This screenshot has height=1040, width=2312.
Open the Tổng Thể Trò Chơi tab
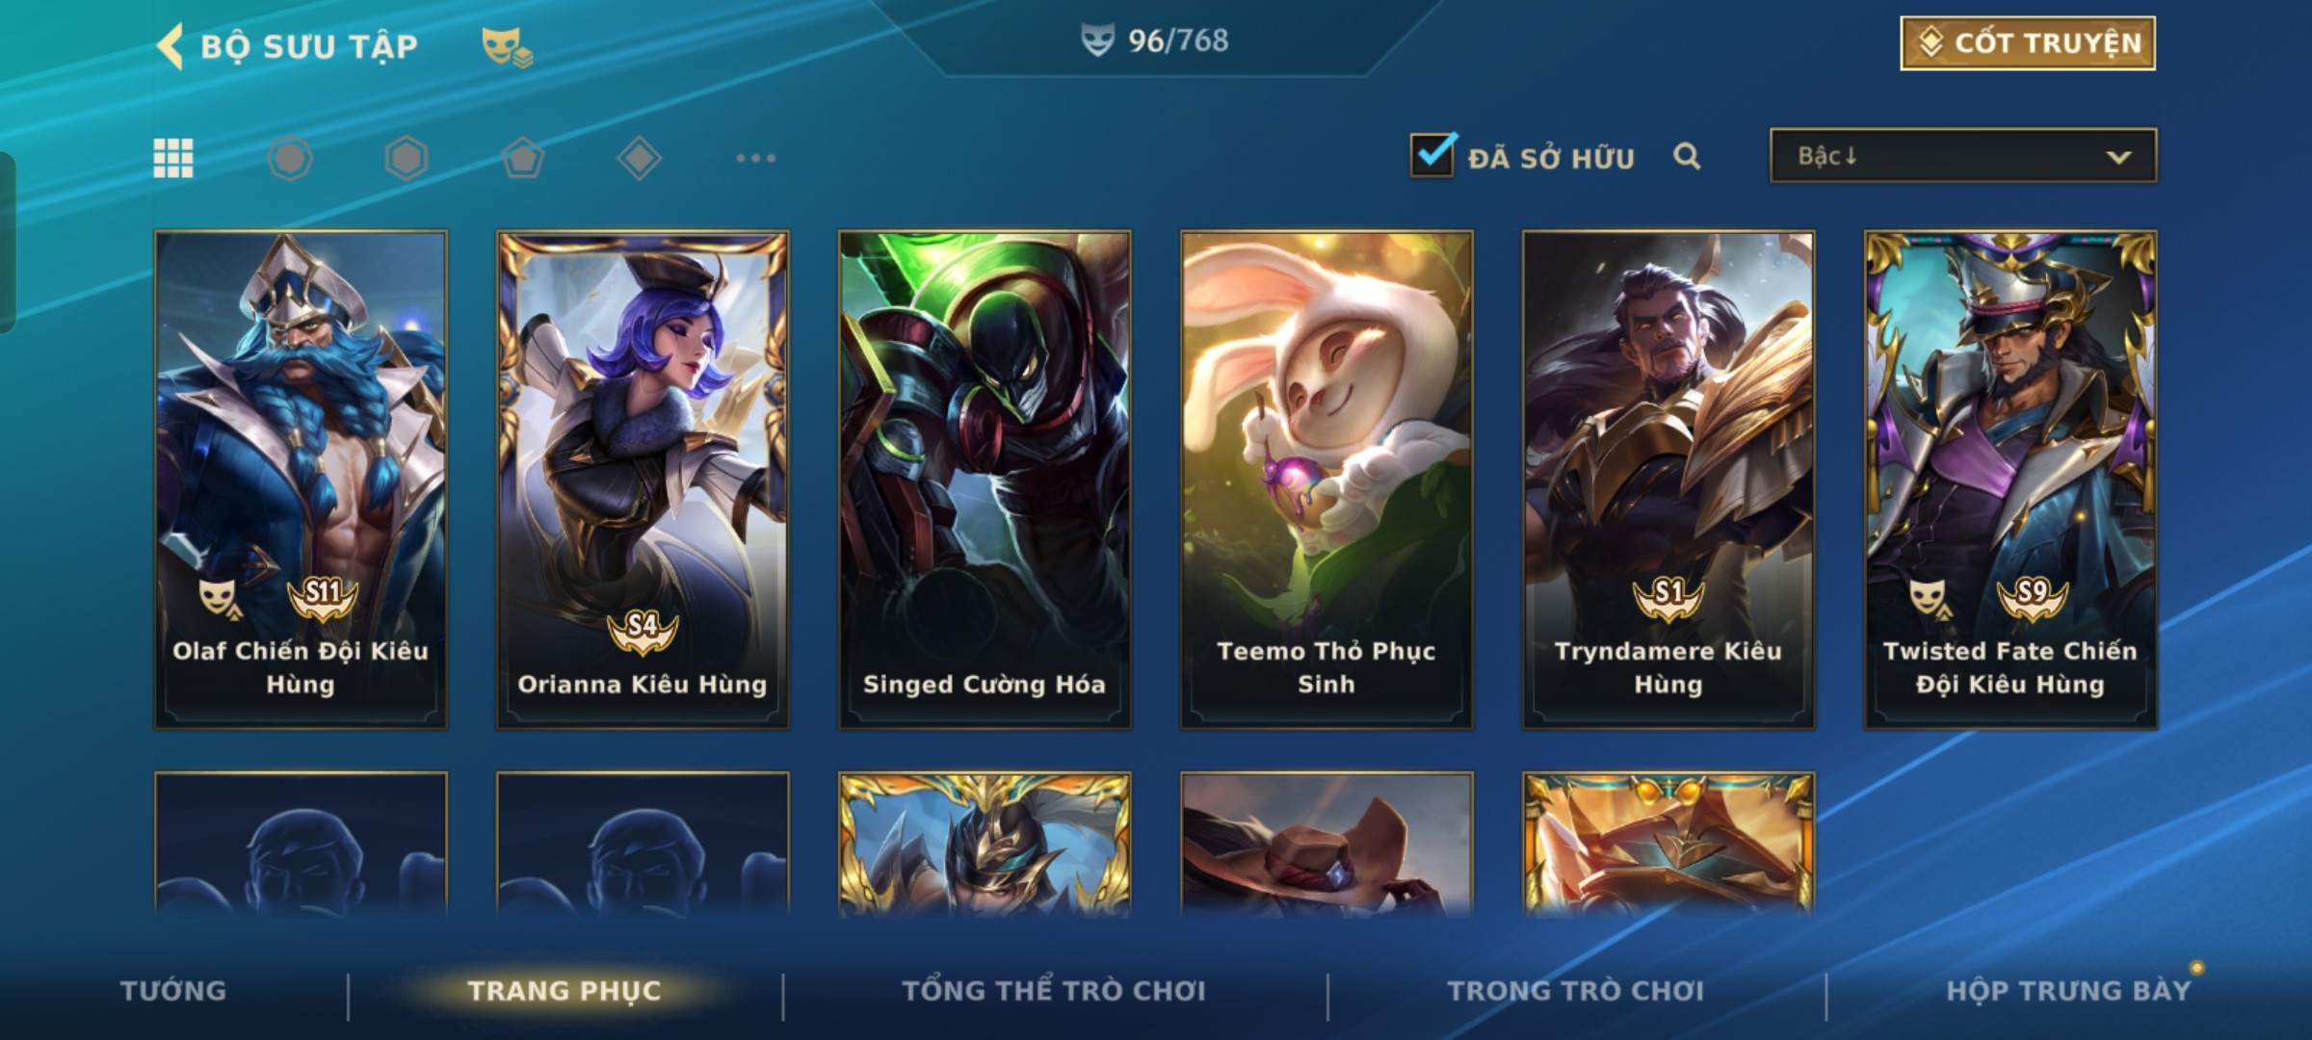coord(1054,991)
